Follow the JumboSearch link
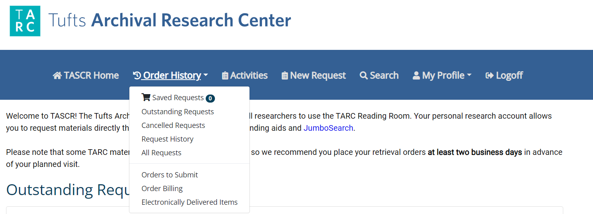The image size is (593, 214). (328, 128)
